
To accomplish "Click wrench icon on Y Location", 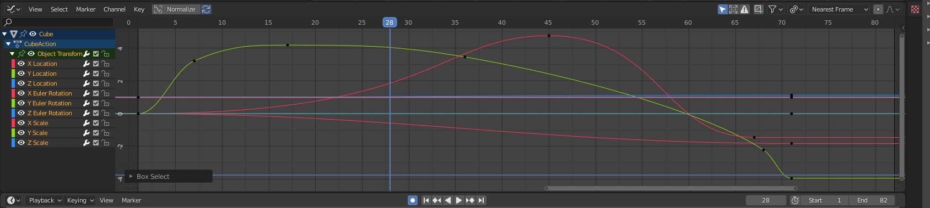I will (86, 74).
